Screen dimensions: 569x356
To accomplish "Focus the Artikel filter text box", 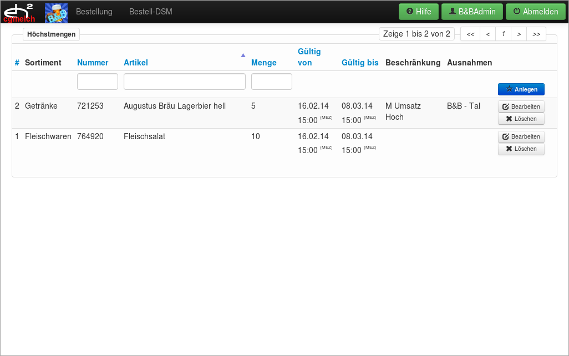I will click(x=184, y=82).
